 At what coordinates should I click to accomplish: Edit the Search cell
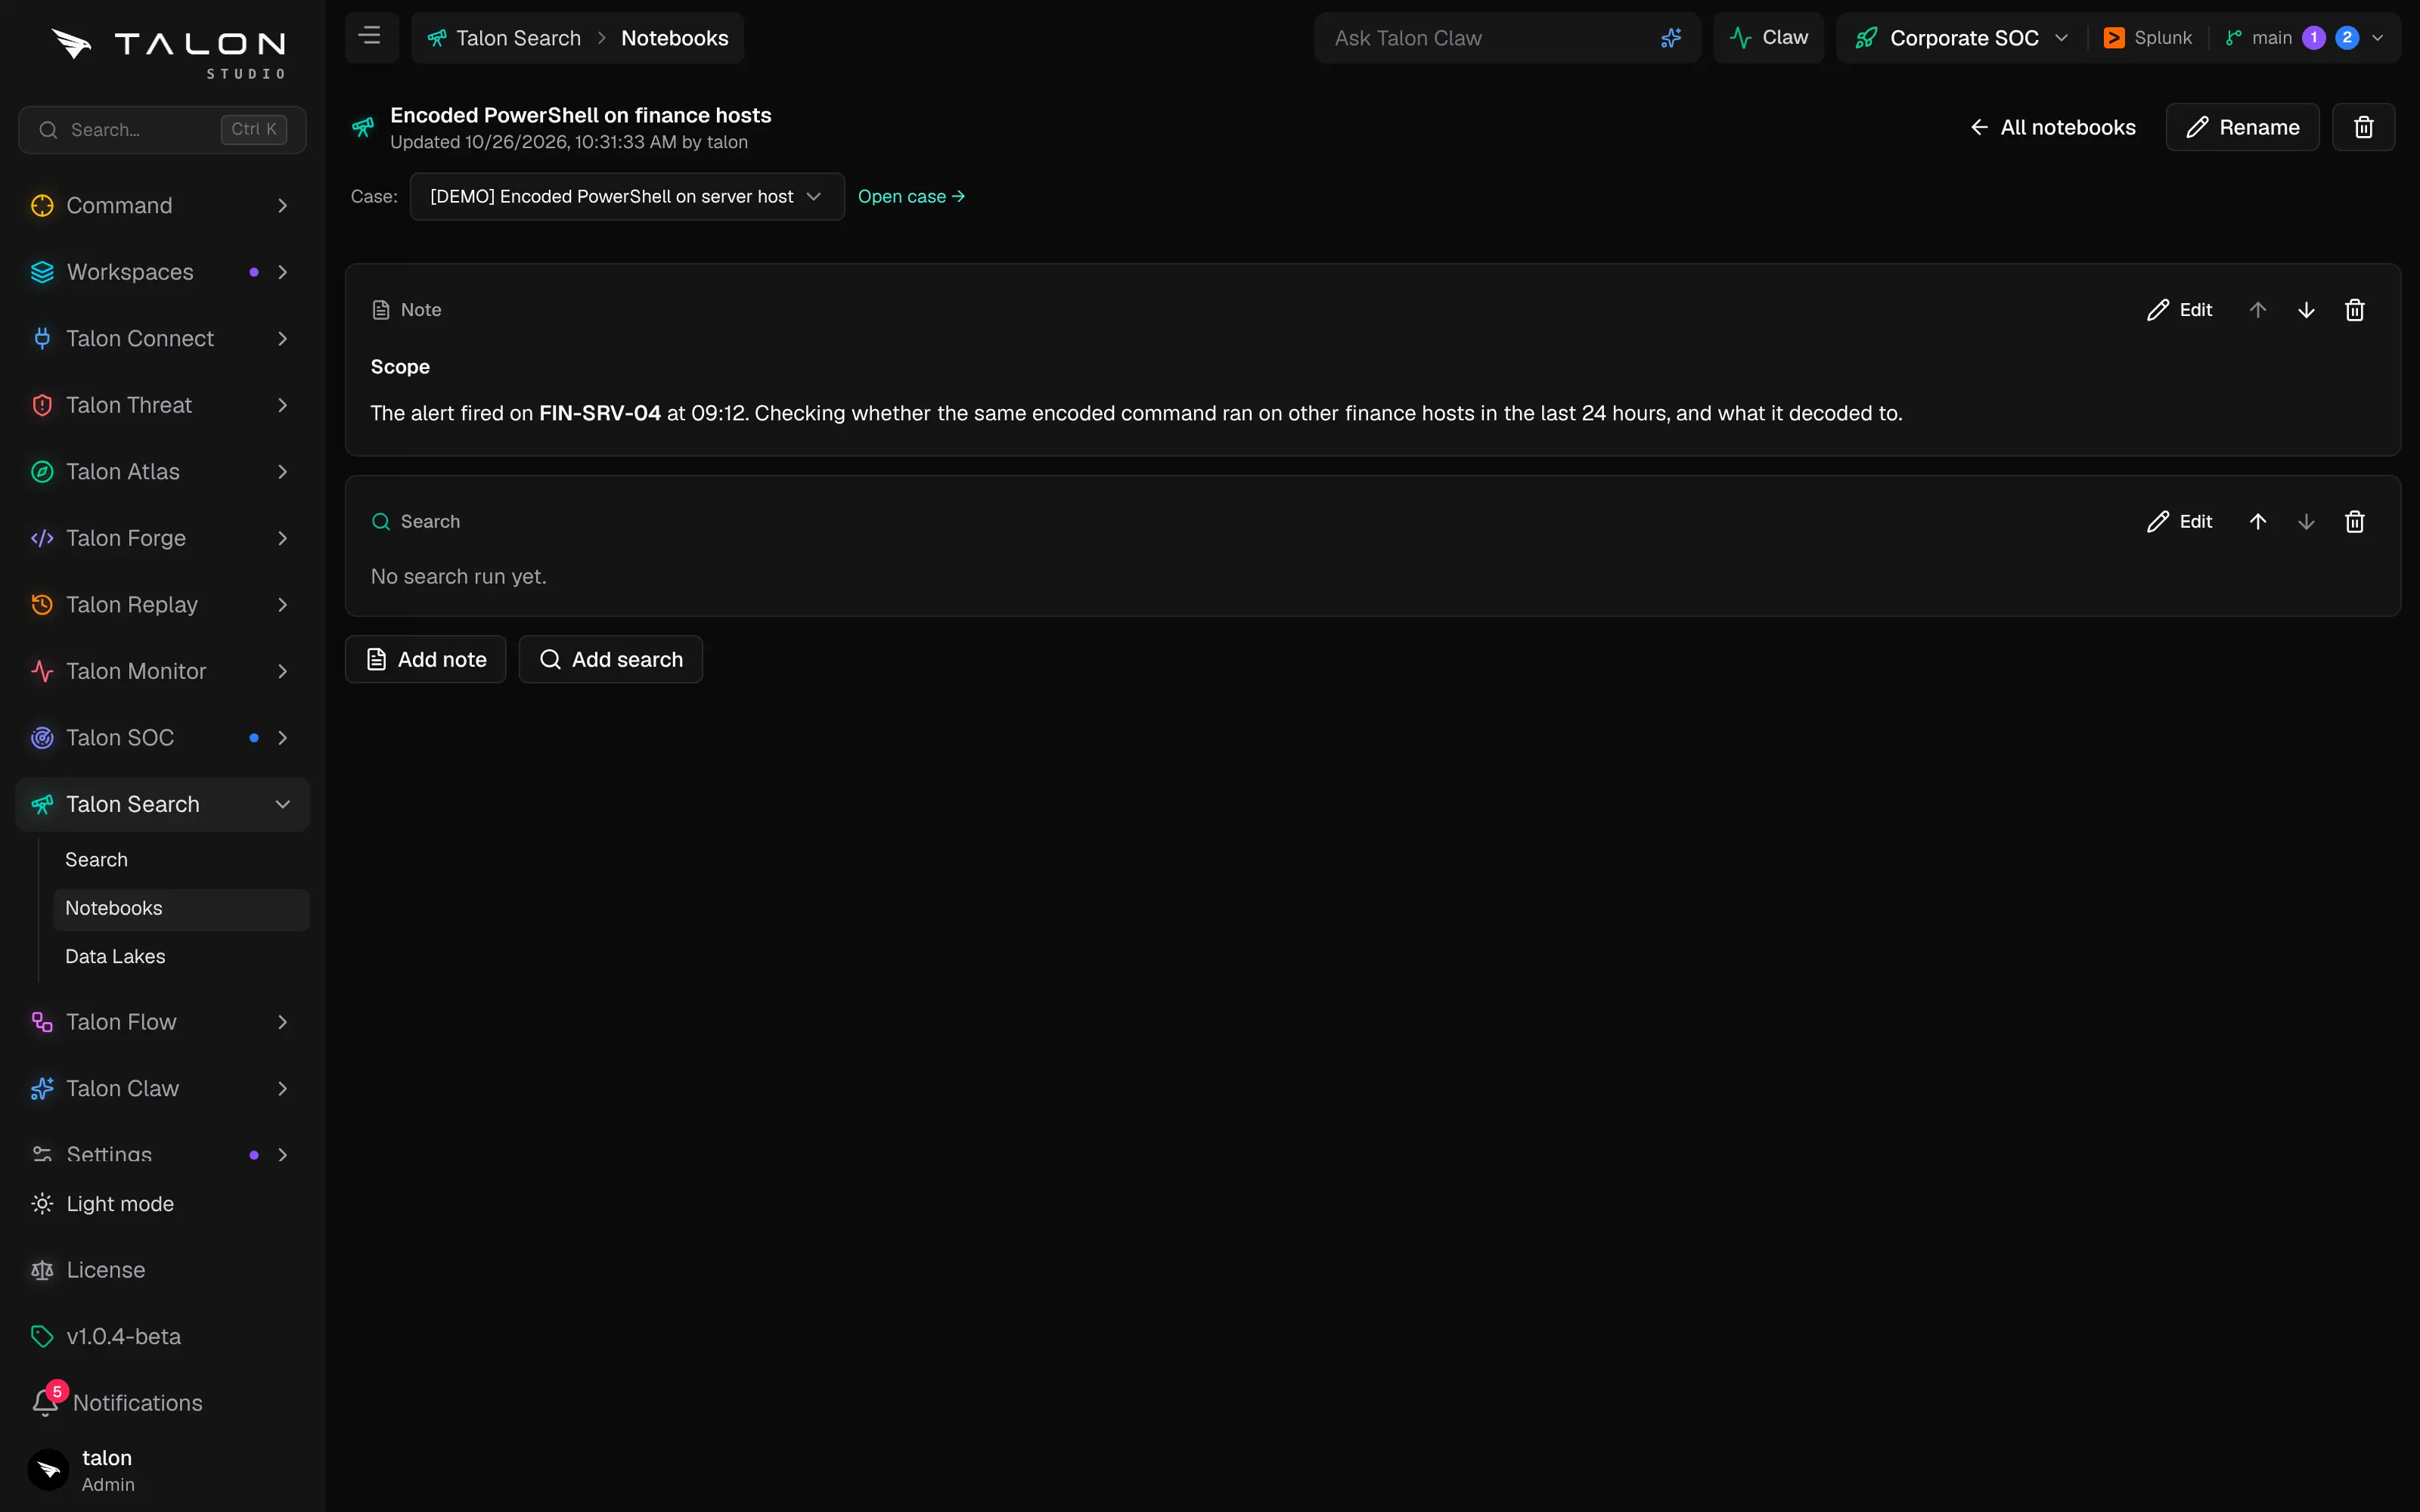point(2180,522)
